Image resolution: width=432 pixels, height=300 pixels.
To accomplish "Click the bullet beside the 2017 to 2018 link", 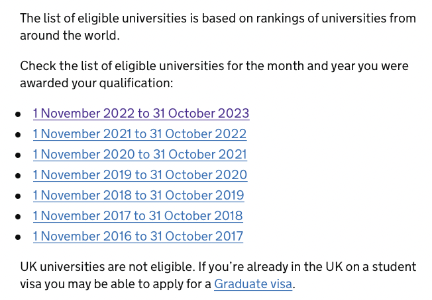I will pyautogui.click(x=18, y=217).
